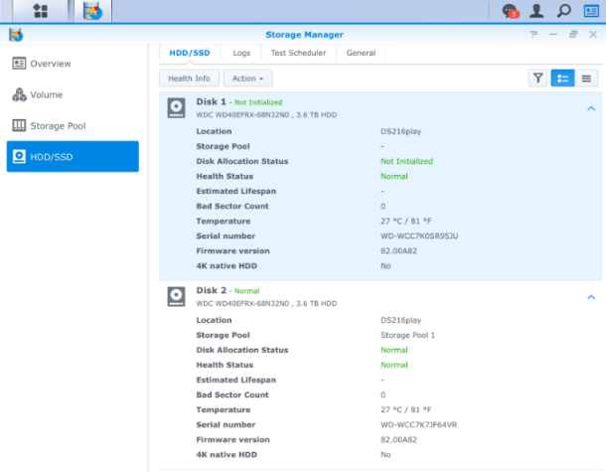Open the user account options icon
Viewport: 606px width, 472px height.
tap(536, 11)
